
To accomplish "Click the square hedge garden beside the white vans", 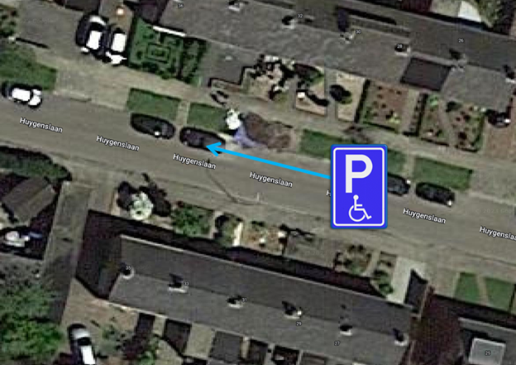I will (159, 51).
